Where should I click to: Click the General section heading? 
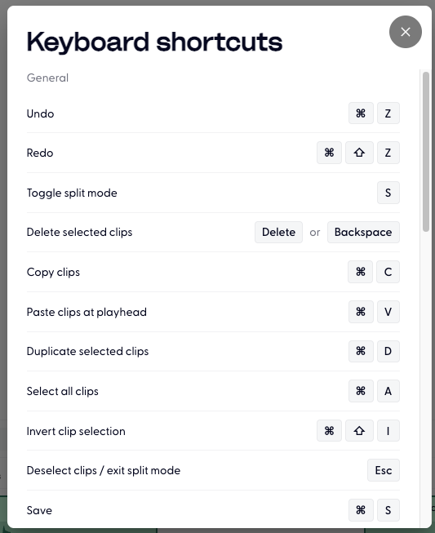point(47,78)
